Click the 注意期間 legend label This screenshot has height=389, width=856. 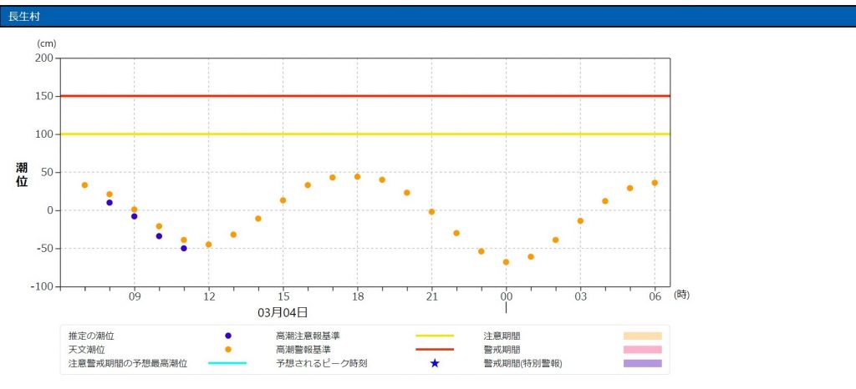502,336
